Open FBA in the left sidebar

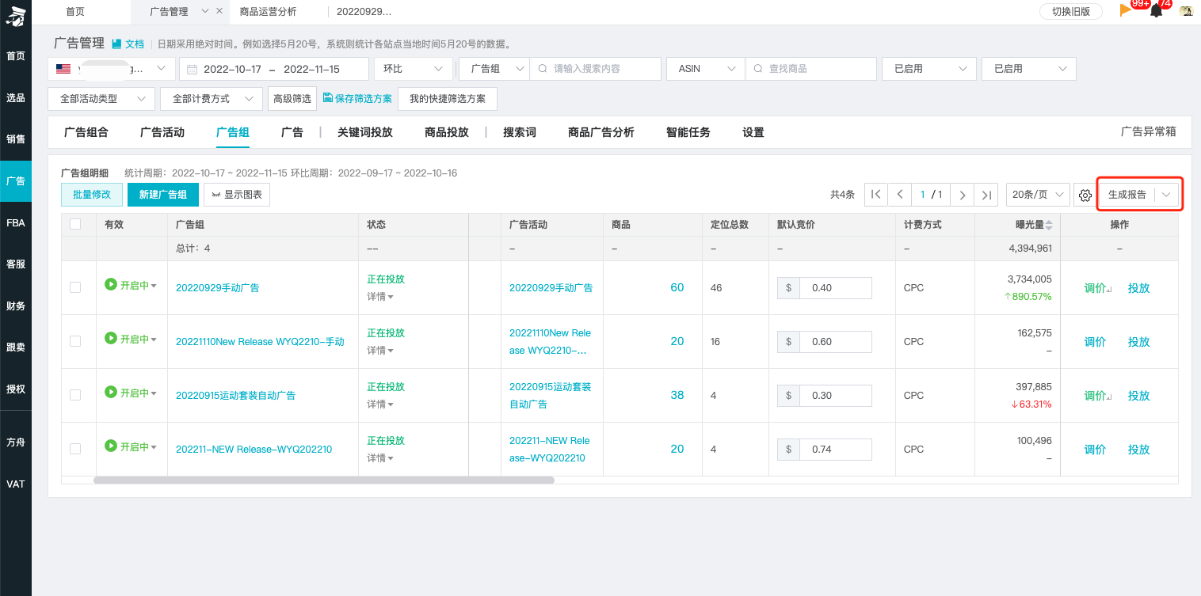(16, 223)
